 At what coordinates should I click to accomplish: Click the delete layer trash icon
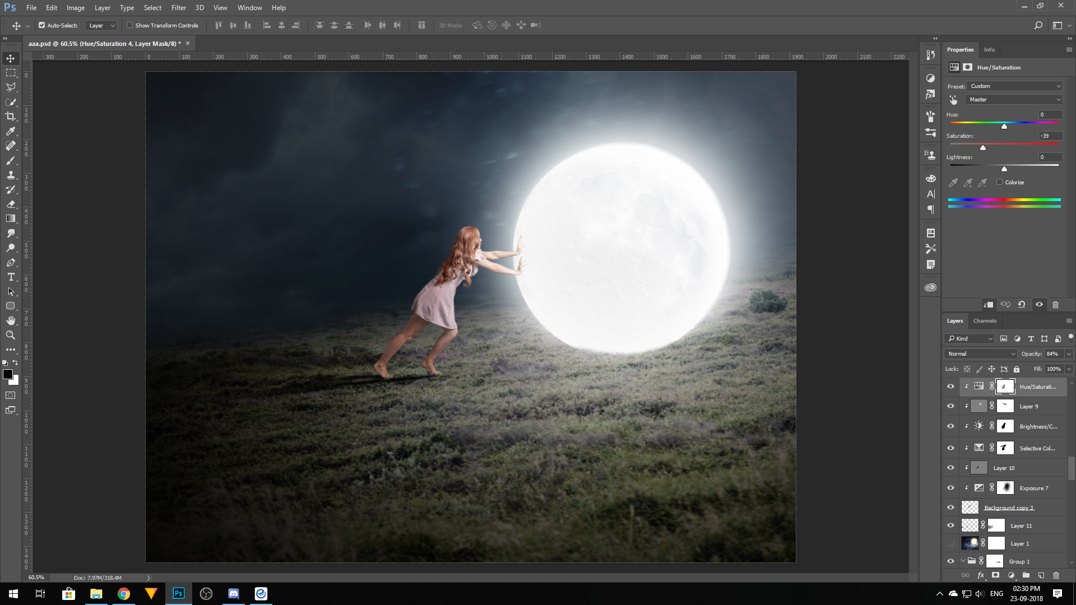(1056, 575)
